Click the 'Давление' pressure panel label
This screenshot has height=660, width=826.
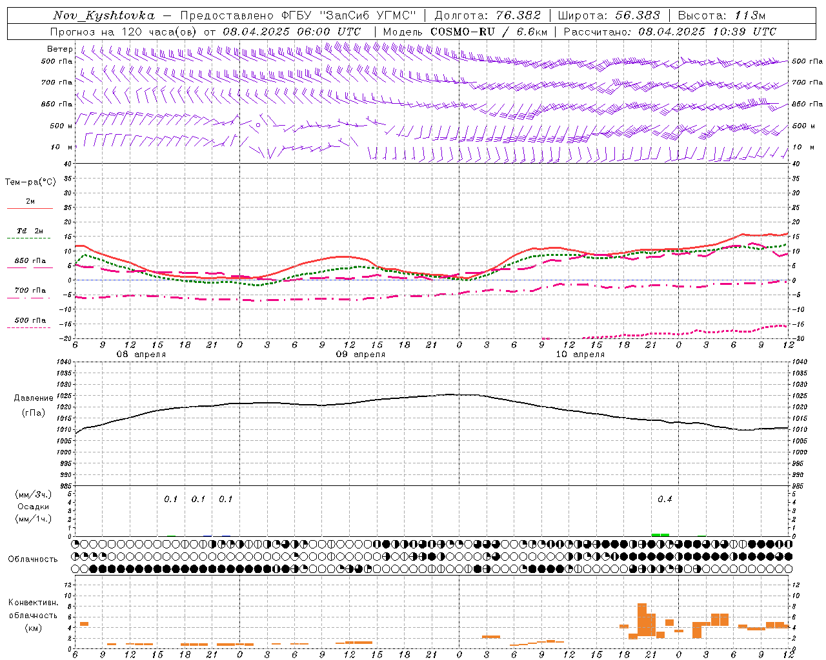tap(34, 398)
